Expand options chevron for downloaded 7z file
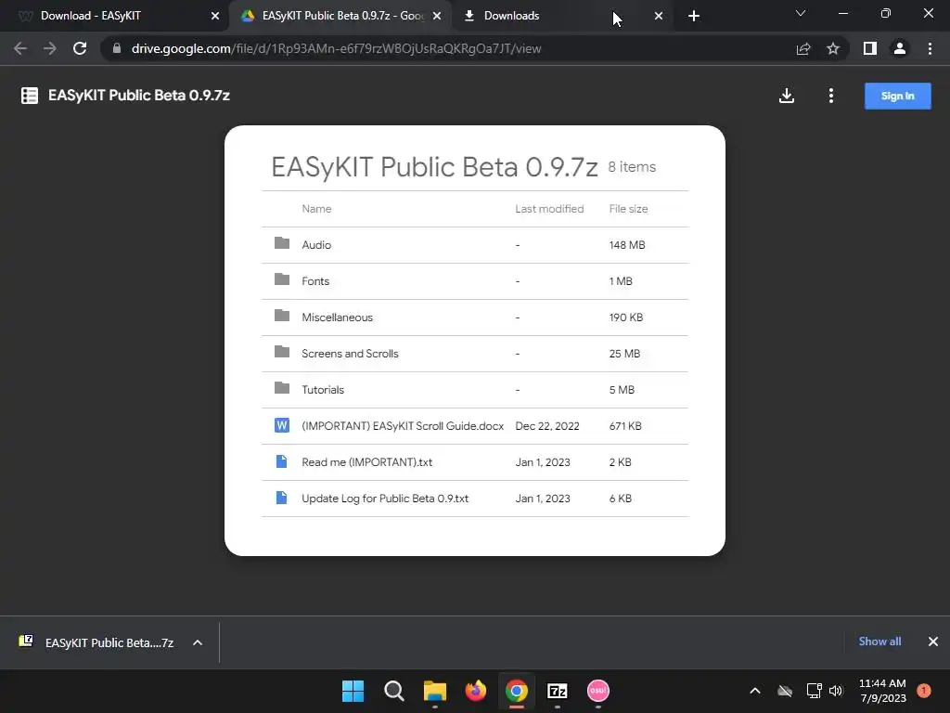 tap(198, 642)
